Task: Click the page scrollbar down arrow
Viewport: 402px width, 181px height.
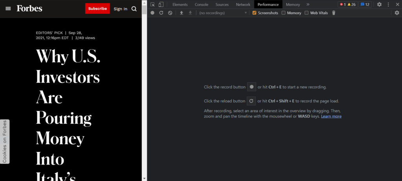Action: pyautogui.click(x=144, y=178)
